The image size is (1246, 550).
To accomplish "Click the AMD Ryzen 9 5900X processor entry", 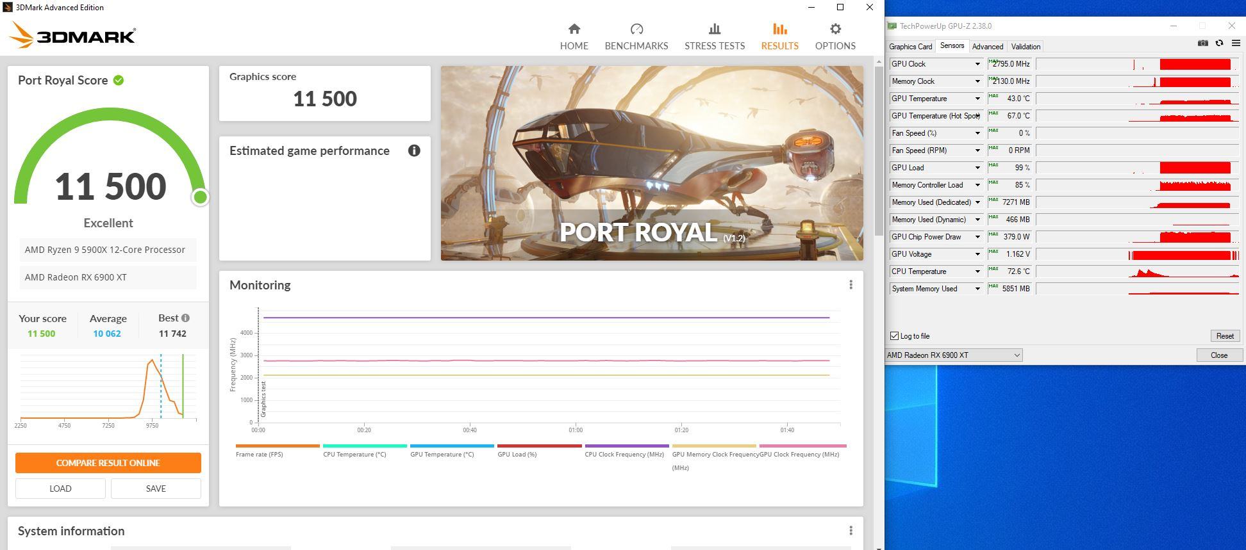I will pos(108,250).
